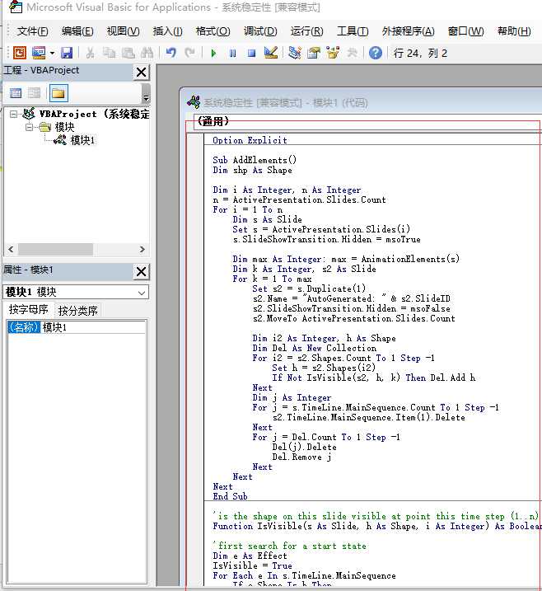
Task: Open the 窗口(W) menu
Action: coord(465,30)
